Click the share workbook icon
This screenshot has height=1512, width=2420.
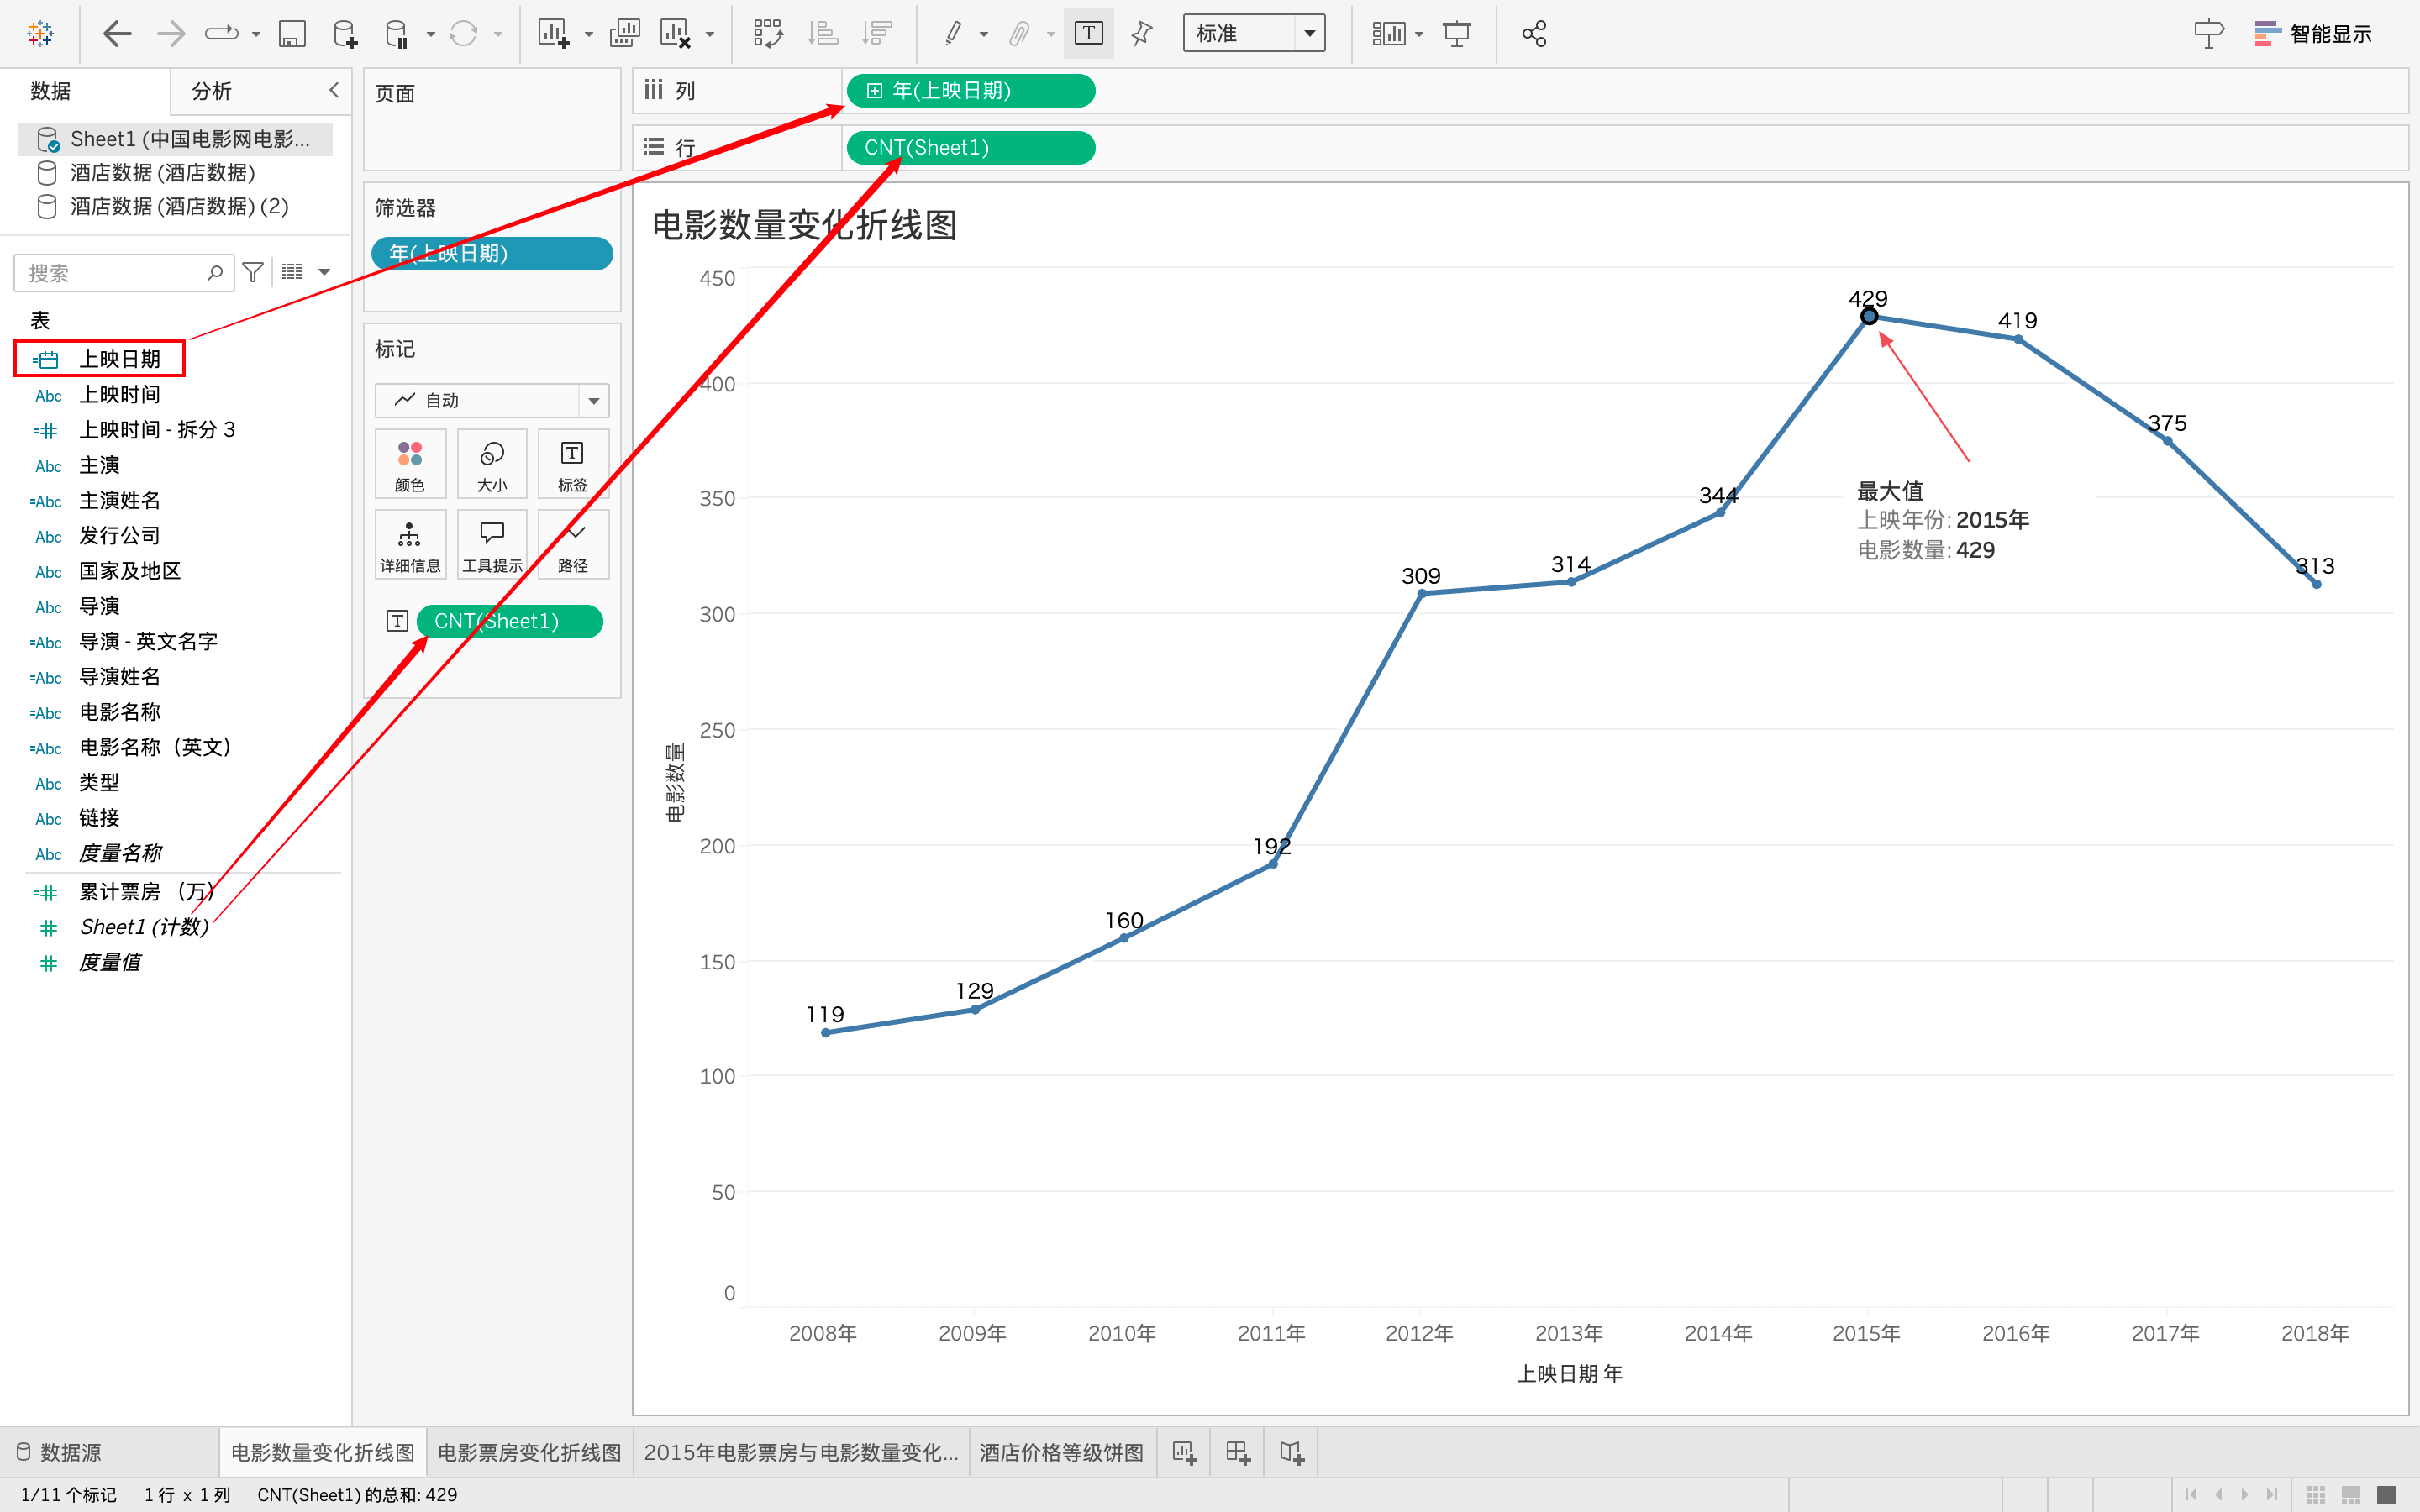coord(1534,34)
